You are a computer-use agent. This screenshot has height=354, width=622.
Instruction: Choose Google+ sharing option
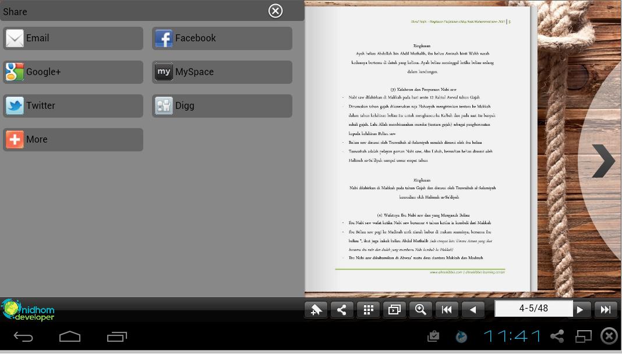pyautogui.click(x=73, y=72)
